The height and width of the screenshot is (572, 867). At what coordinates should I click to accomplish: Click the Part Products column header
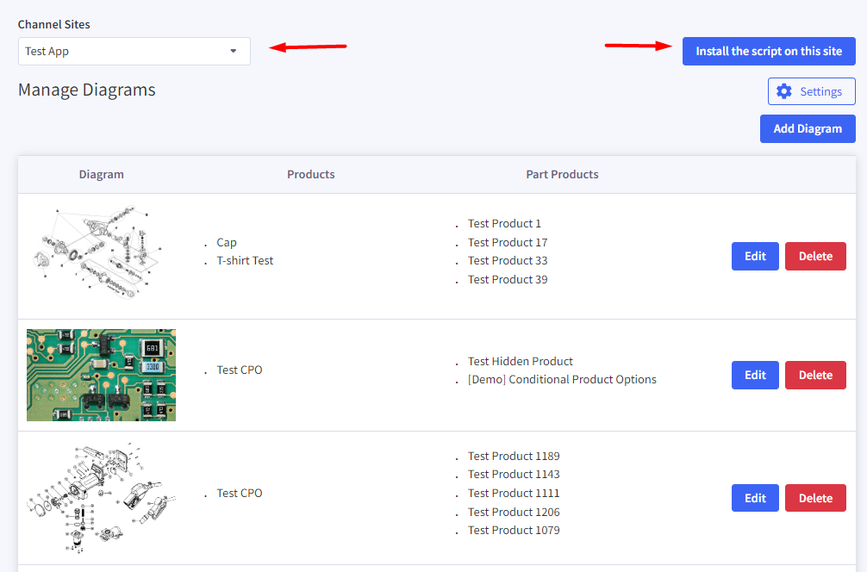(x=562, y=175)
